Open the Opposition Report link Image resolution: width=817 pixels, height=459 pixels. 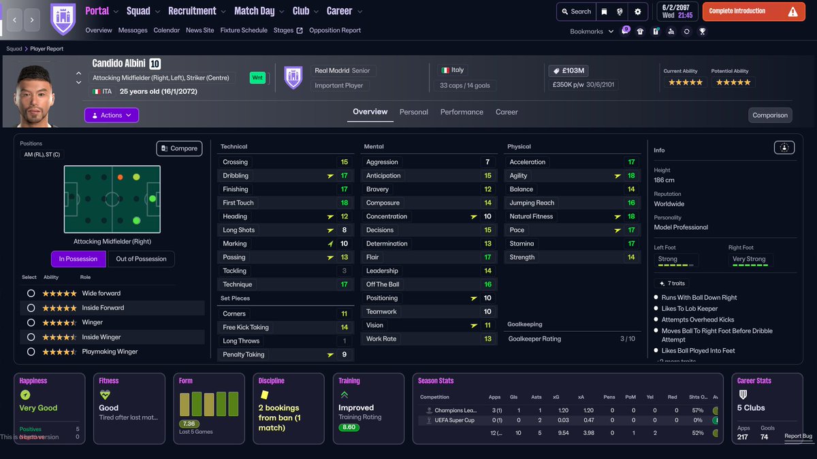tap(335, 31)
